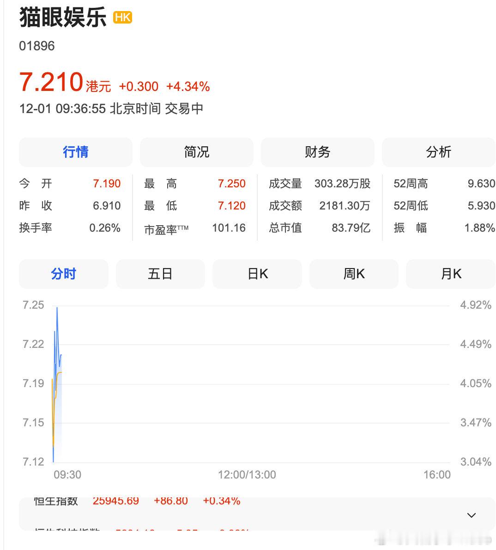Click the current price 7.210
The height and width of the screenshot is (550, 496).
(51, 82)
